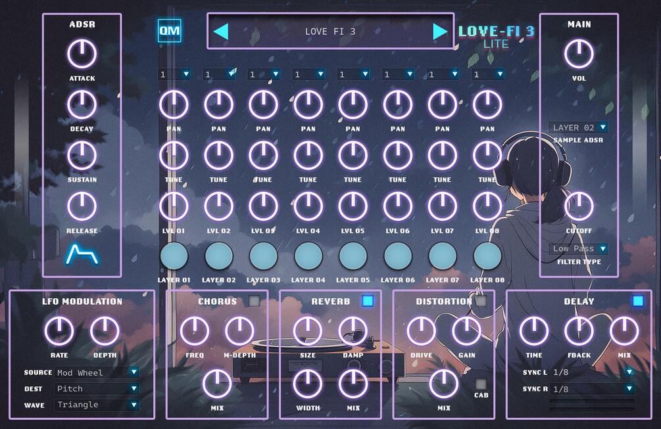
Task: Activate the LAYER 08 round pad
Action: 487,256
